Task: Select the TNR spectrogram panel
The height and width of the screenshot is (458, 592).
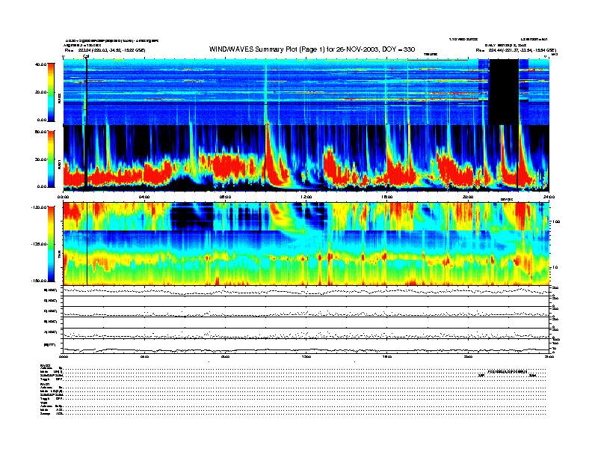Action: [x=306, y=244]
